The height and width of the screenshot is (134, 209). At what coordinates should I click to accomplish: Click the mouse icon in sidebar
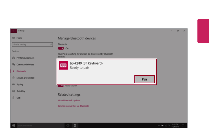click(x=14, y=78)
